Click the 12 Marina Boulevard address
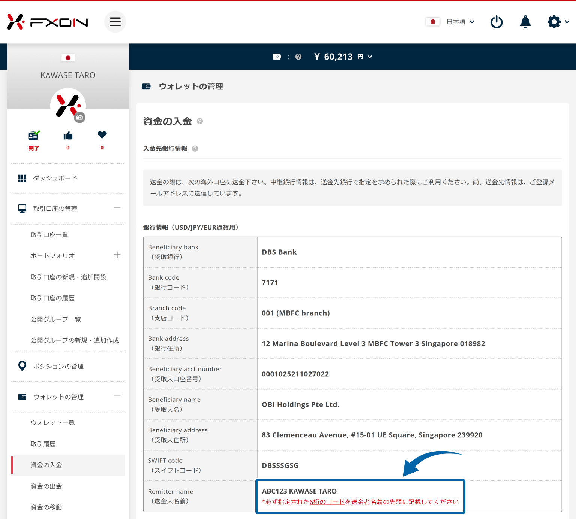The height and width of the screenshot is (519, 576). (373, 343)
